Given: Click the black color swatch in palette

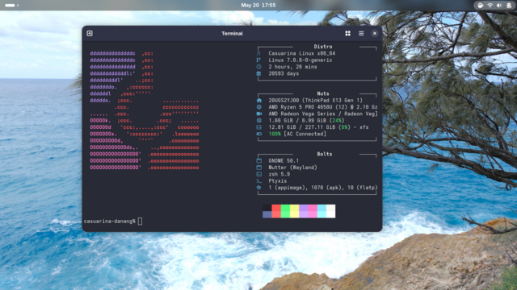Looking at the screenshot, I should click(267, 208).
